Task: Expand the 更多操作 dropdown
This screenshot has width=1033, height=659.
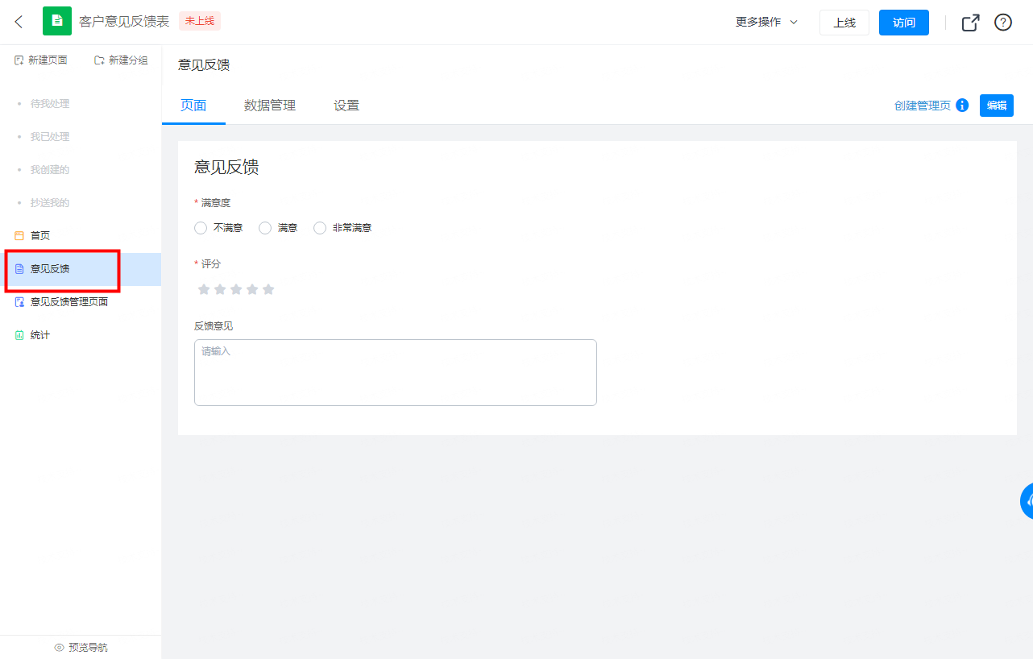Action: pos(766,23)
